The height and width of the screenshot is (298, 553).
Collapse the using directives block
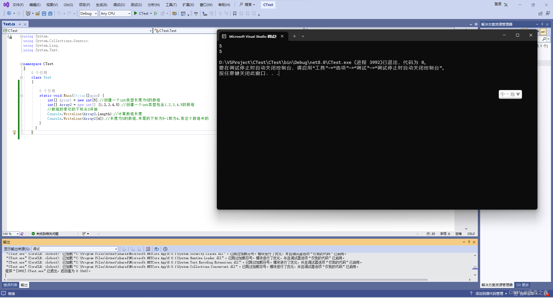coord(21,36)
